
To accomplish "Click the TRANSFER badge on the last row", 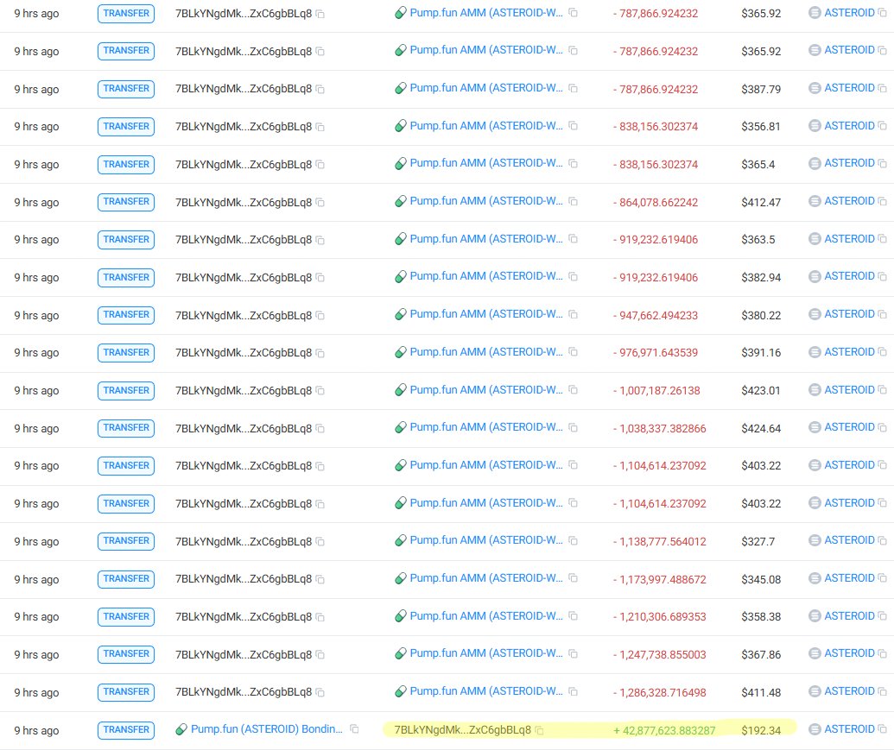I will coord(126,729).
